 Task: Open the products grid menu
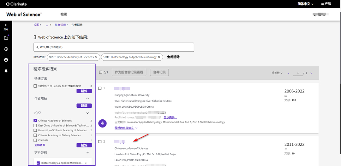point(326,4)
